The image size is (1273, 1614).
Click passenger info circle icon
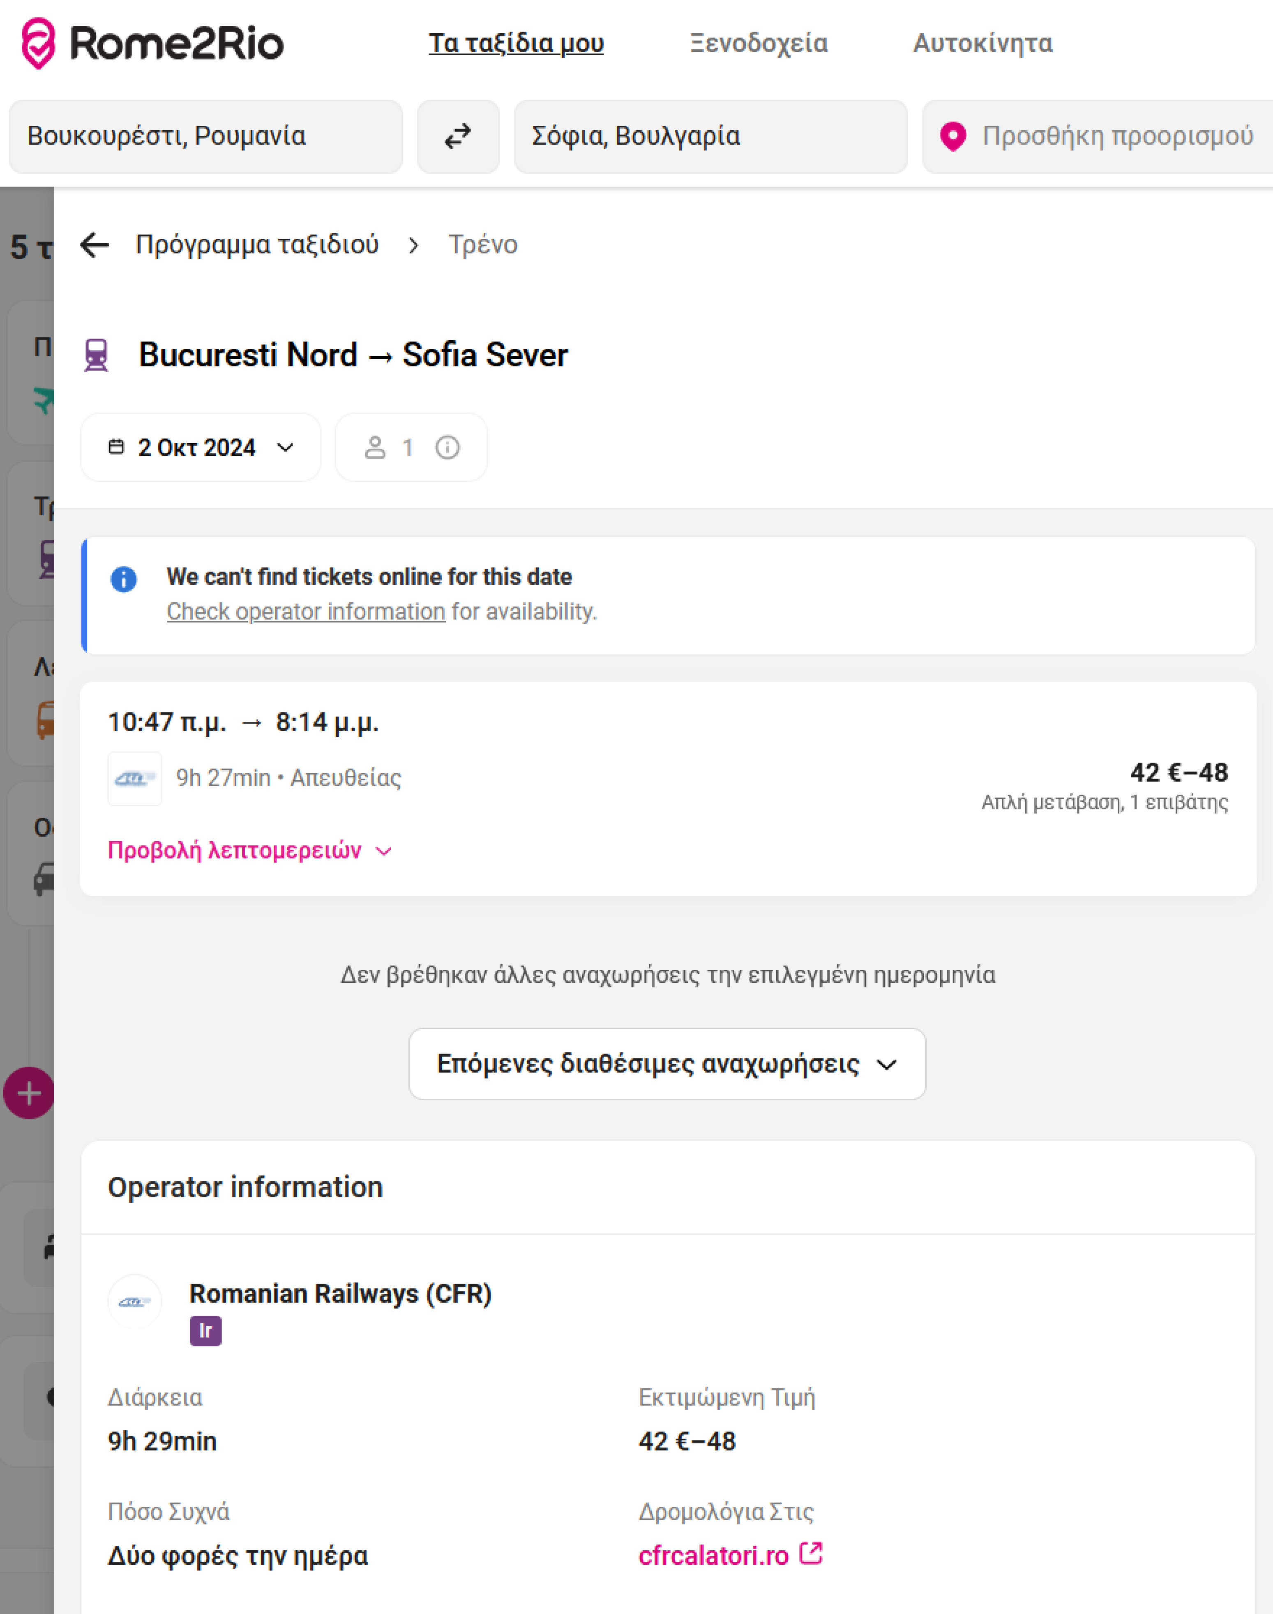pyautogui.click(x=447, y=447)
